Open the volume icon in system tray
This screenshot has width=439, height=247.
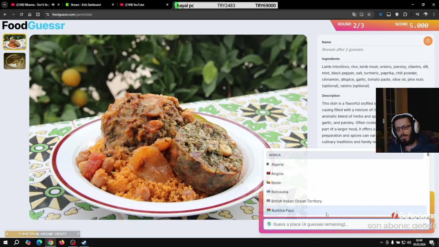tap(409, 243)
